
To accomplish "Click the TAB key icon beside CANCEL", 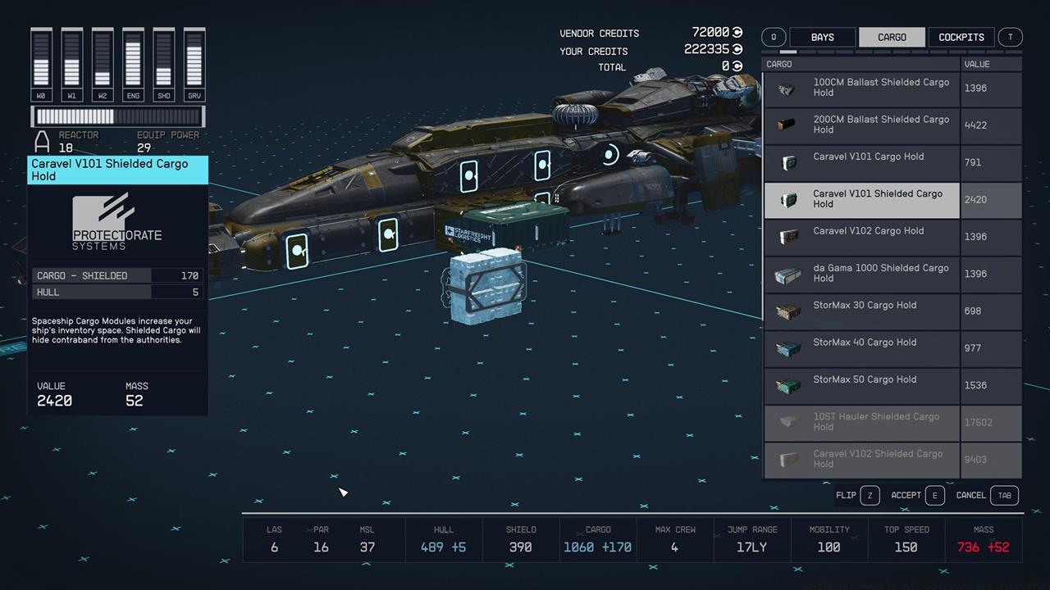I will (x=1004, y=495).
